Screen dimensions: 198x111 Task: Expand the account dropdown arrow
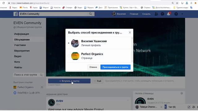(x=182, y=14)
